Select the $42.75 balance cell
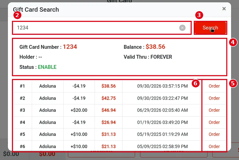 click(109, 98)
